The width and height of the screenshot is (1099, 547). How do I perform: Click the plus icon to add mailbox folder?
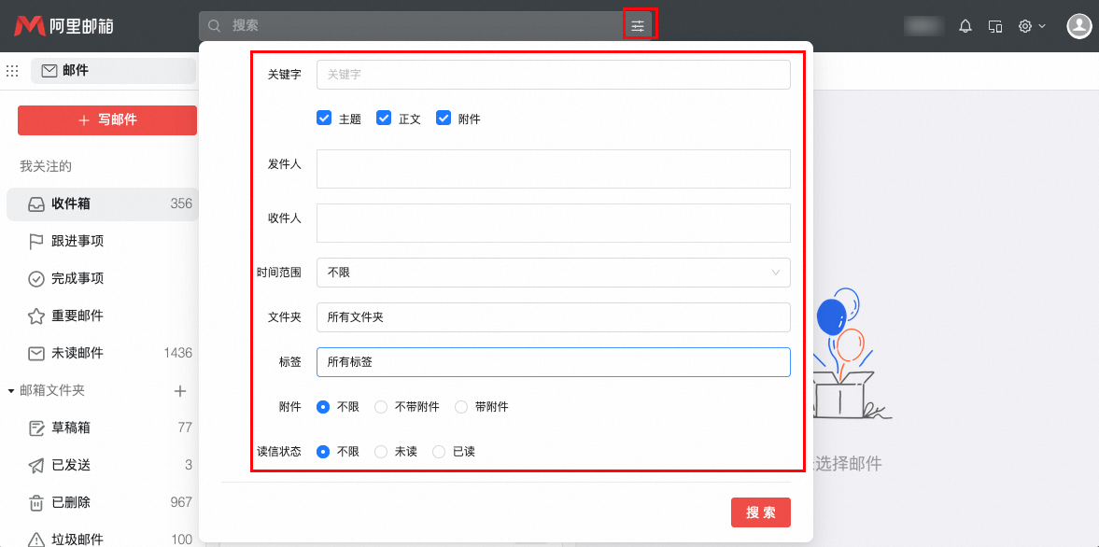click(x=180, y=391)
